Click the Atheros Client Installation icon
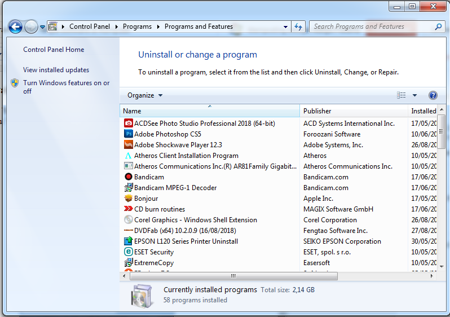450x317 pixels. 128,156
